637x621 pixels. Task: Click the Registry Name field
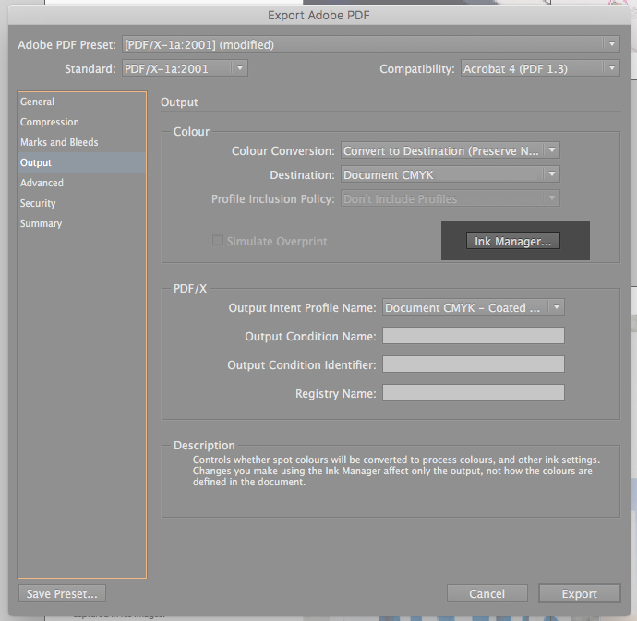tap(473, 393)
